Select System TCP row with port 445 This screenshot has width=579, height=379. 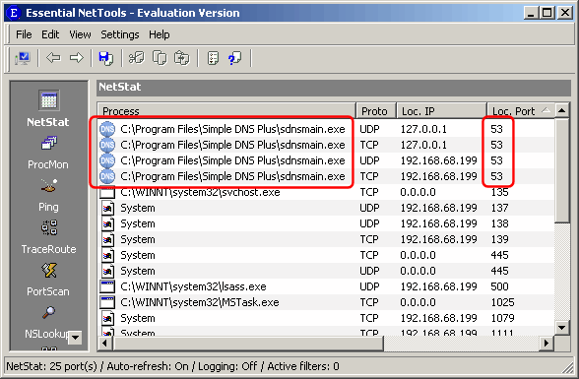click(x=327, y=255)
